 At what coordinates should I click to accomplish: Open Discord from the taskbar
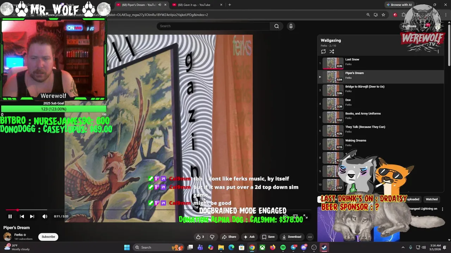pos(304,247)
